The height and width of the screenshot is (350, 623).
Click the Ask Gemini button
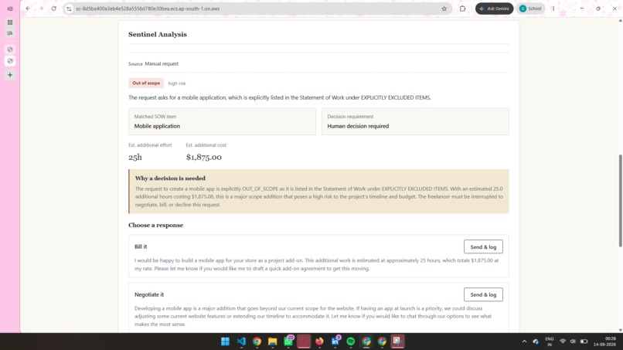click(x=494, y=8)
